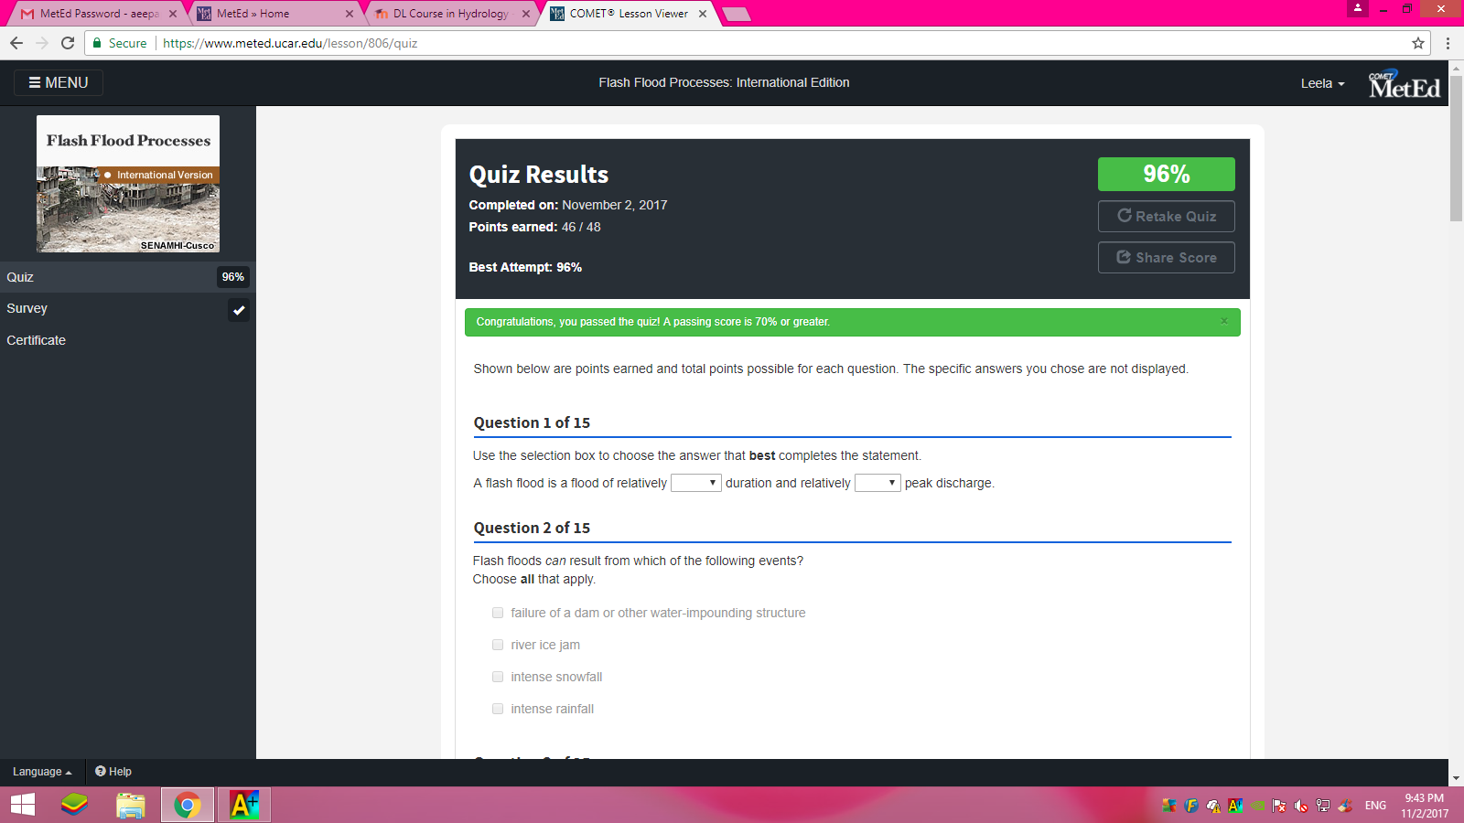Switch to MetEd » Home tab
This screenshot has width=1464, height=823.
[x=274, y=14]
